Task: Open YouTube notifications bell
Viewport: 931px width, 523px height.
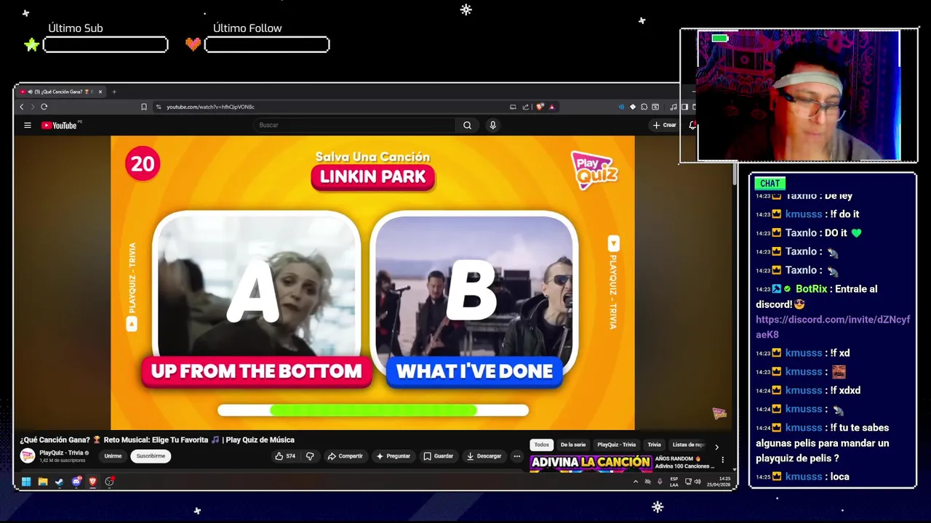Action: click(692, 125)
